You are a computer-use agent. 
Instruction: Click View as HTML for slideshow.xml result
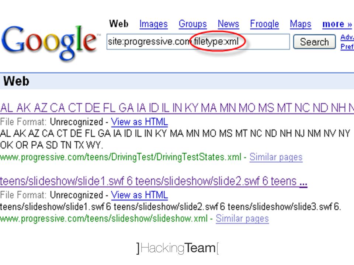[139, 195]
